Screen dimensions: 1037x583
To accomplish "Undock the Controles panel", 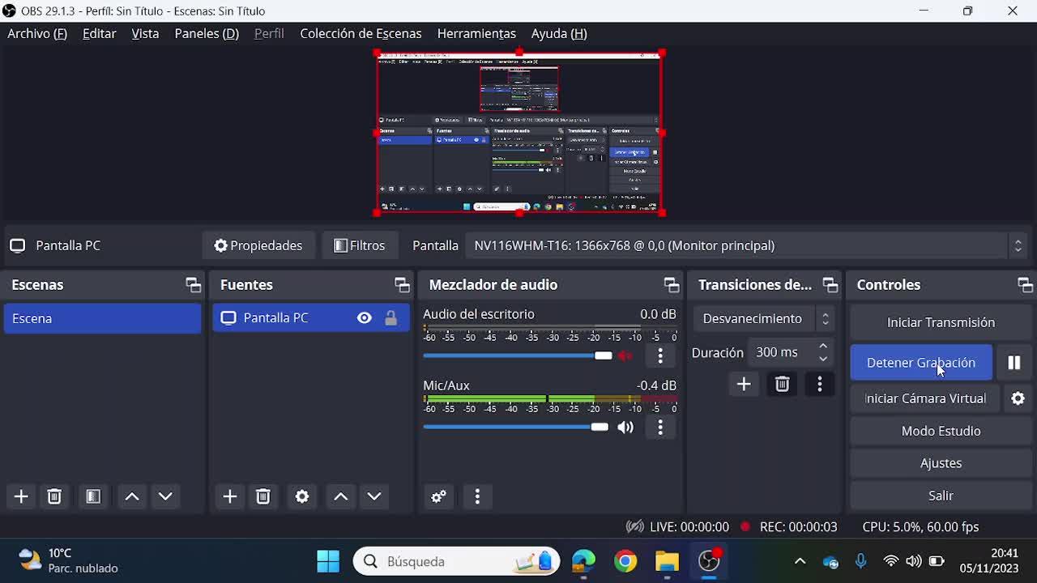I will 1026,285.
